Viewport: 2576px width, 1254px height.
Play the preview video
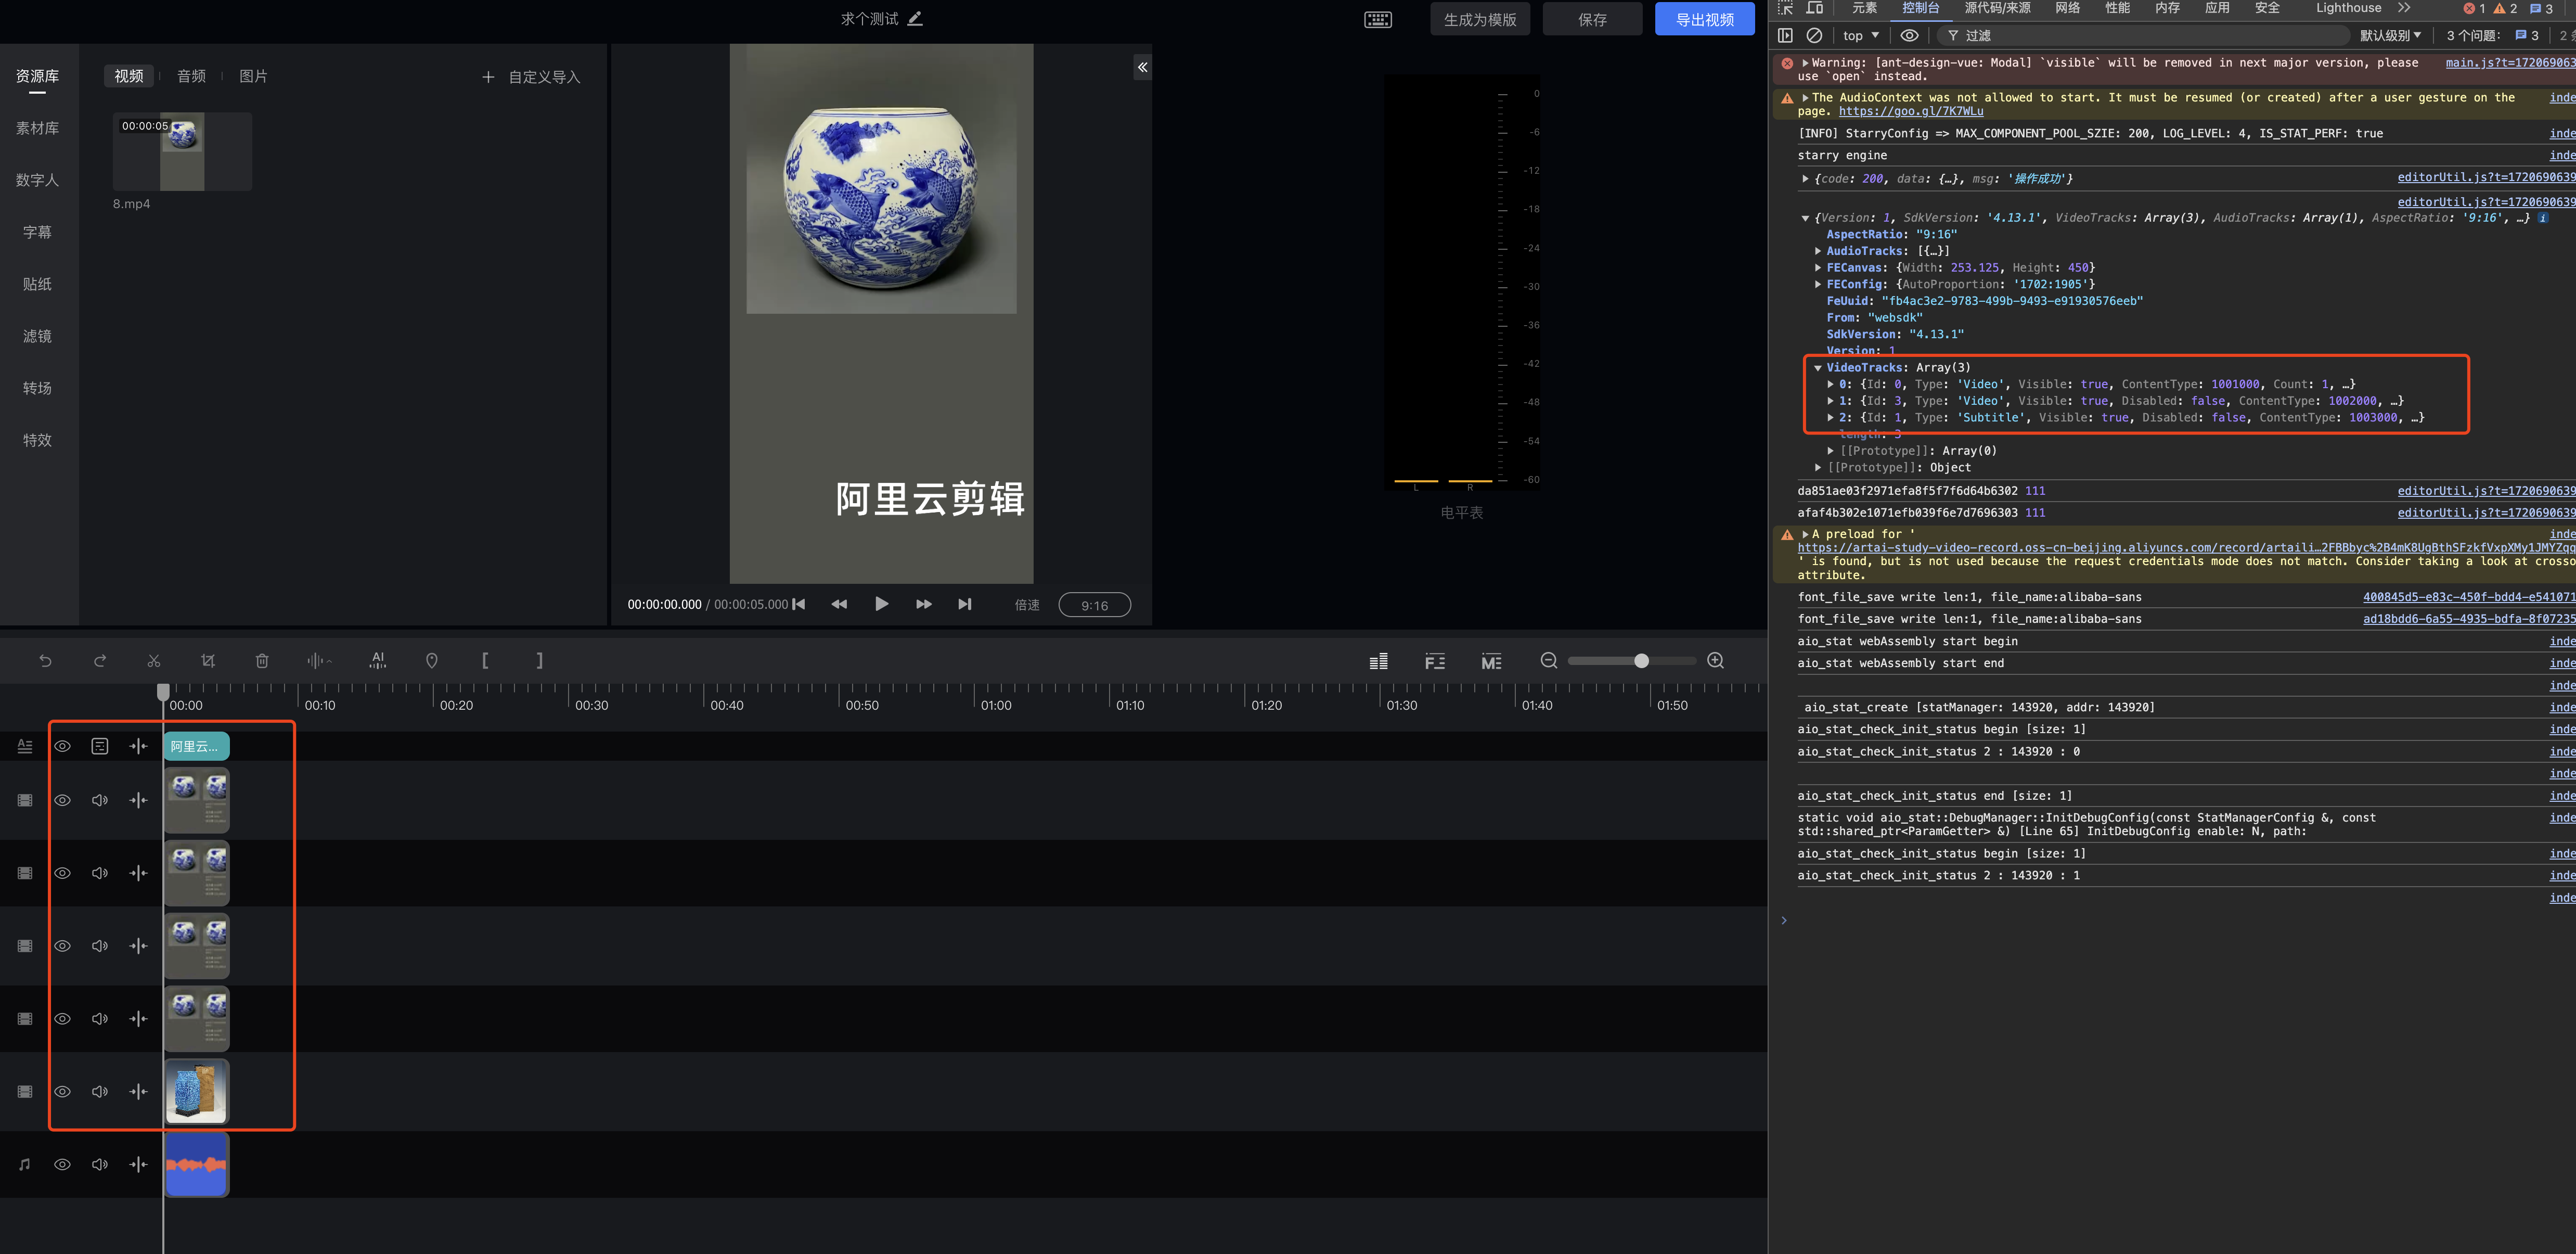[881, 604]
